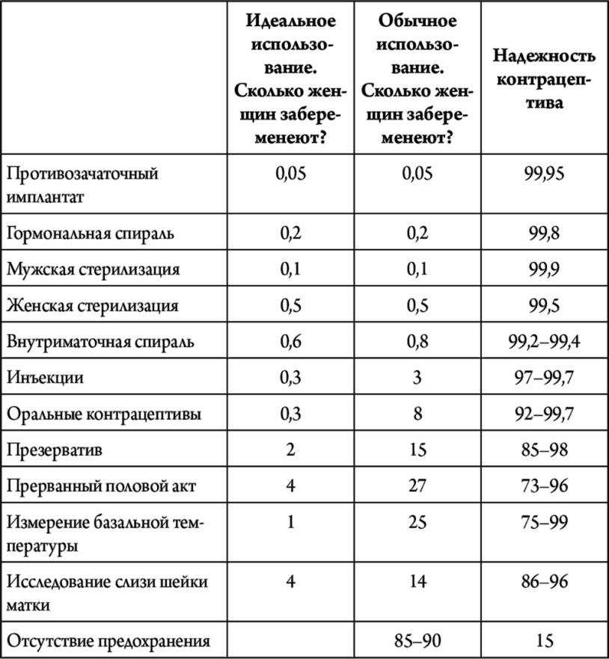Click the 'Прерванный половой акт' cell
The height and width of the screenshot is (659, 609).
(x=101, y=486)
